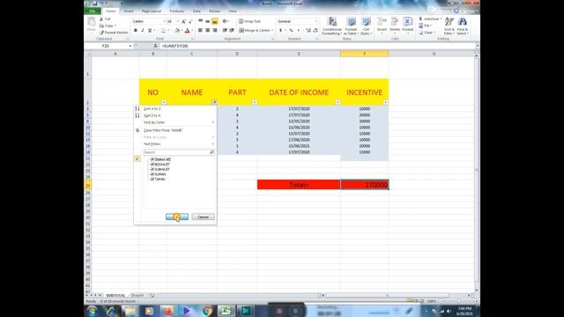Click the Align Text Left icon
The width and height of the screenshot is (564, 317).
point(200,31)
